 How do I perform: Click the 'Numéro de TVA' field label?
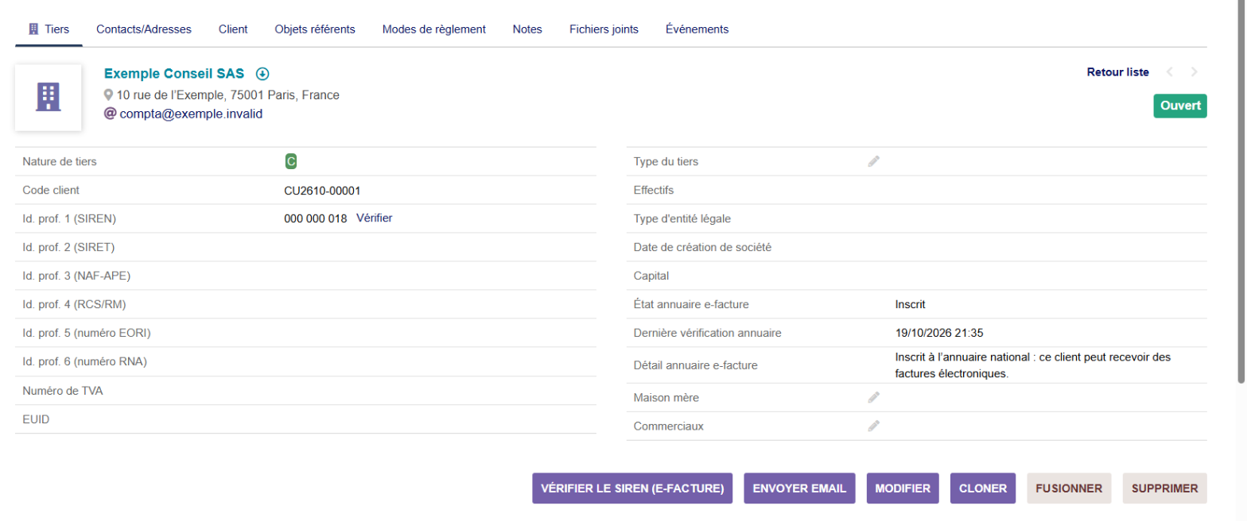coord(63,391)
